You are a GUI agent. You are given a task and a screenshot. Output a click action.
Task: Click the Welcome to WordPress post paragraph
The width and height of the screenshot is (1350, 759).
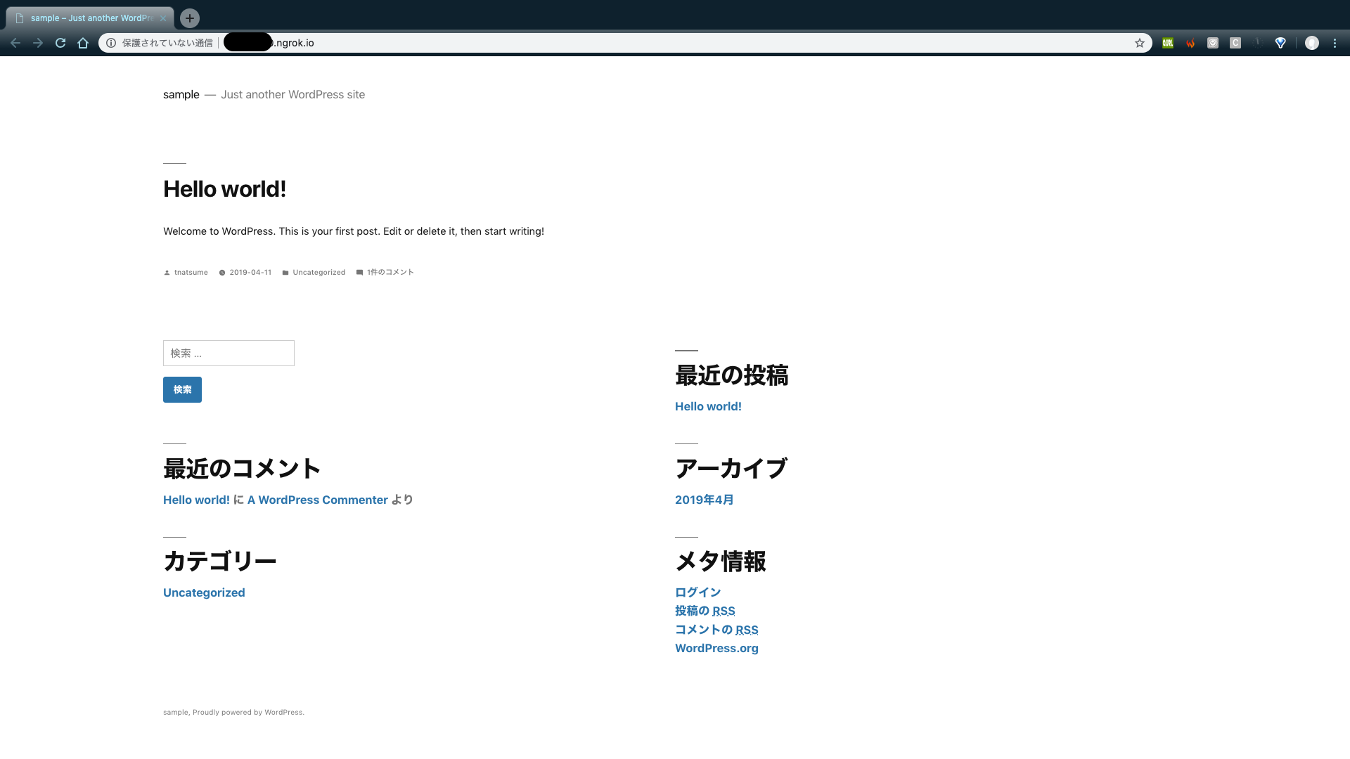354,231
